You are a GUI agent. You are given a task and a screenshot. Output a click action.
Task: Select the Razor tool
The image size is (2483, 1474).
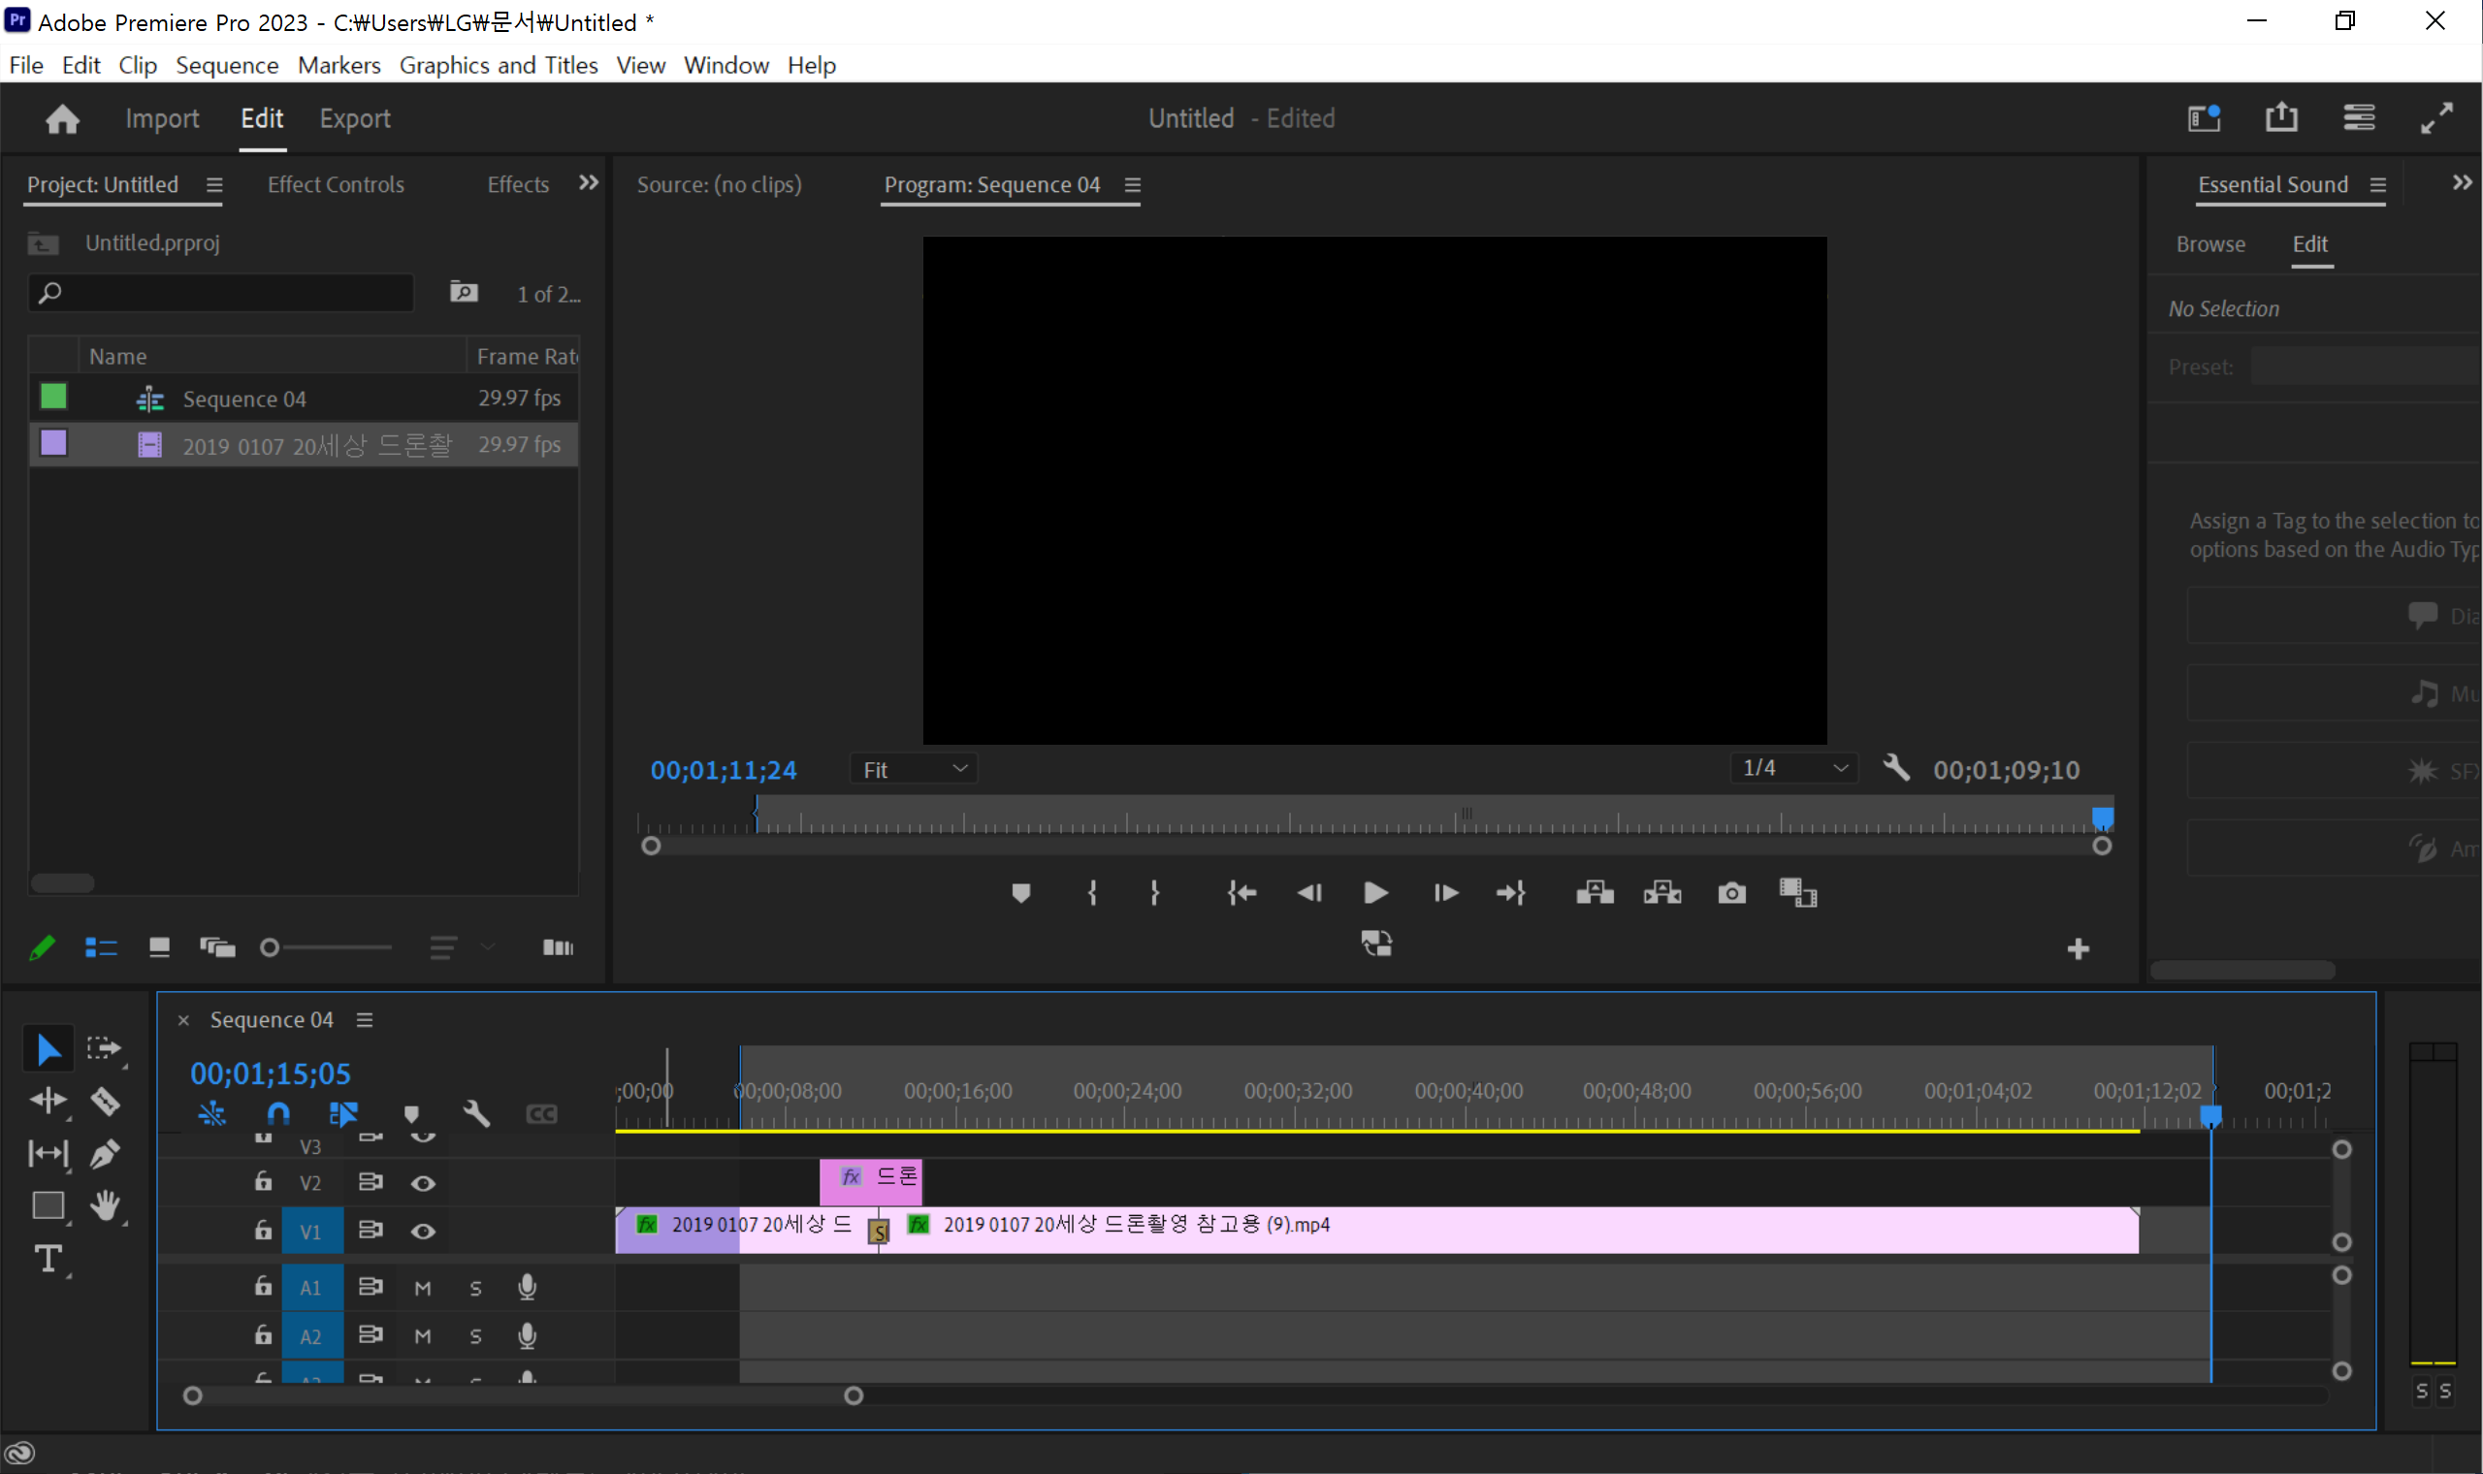coord(106,1101)
